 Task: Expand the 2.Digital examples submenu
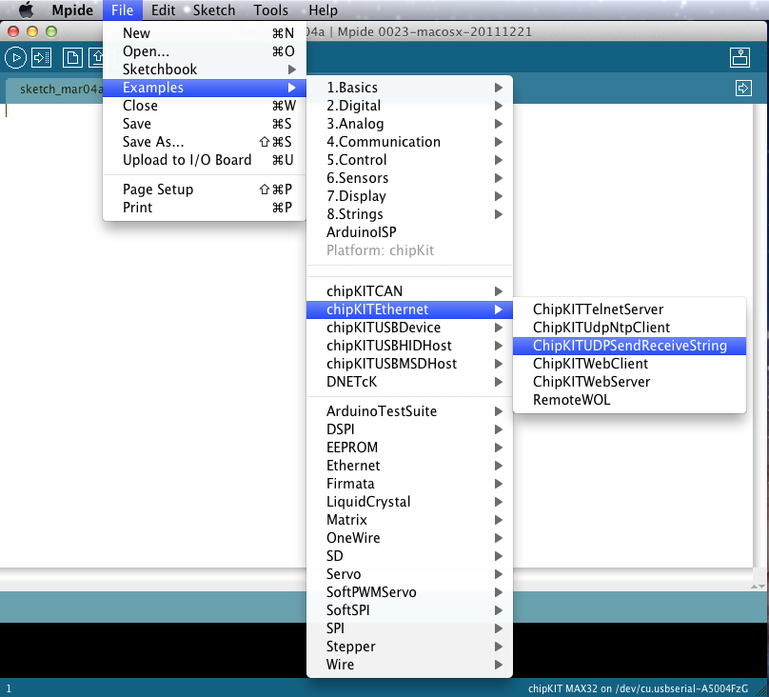click(409, 106)
